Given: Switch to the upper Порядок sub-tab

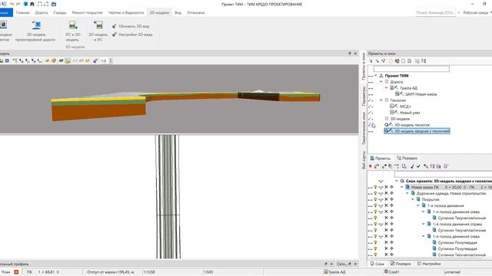Looking at the screenshot, I should click(x=407, y=158).
